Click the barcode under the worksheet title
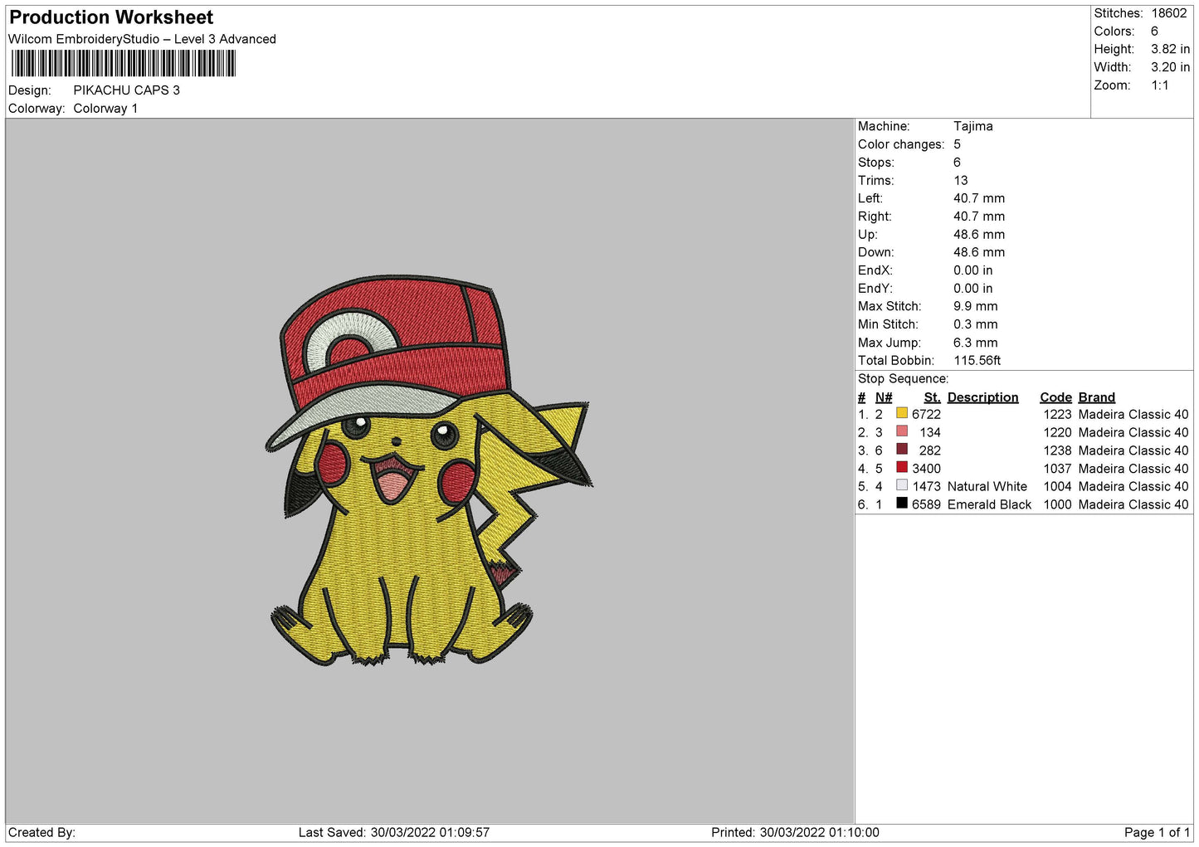1199x847 pixels. [x=124, y=64]
